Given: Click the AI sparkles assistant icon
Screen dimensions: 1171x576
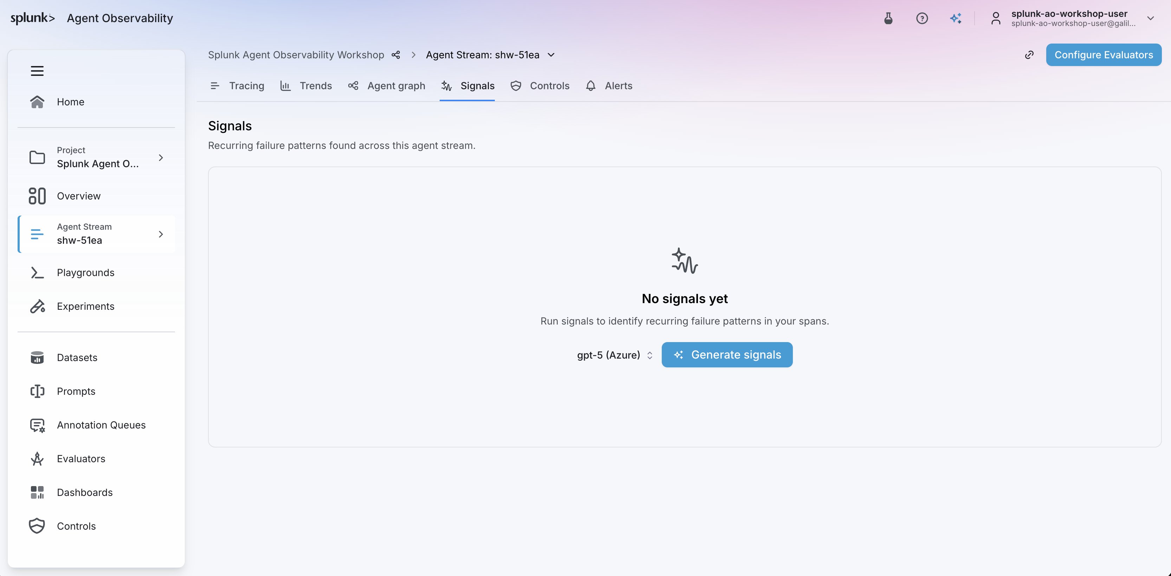Looking at the screenshot, I should click(956, 18).
